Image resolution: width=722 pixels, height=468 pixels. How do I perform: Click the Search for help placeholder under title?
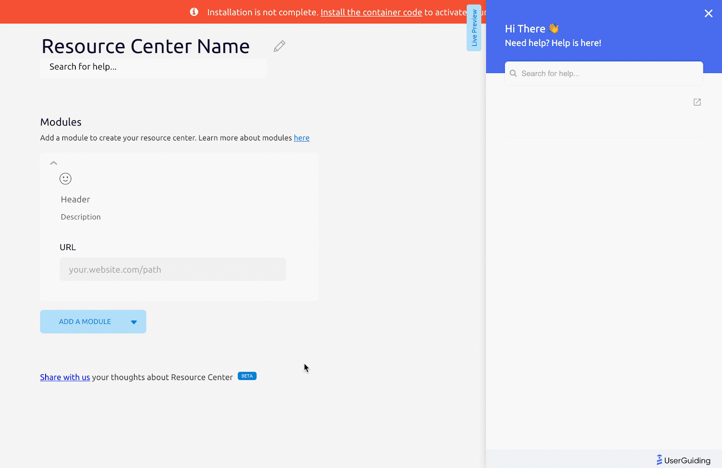click(x=153, y=67)
